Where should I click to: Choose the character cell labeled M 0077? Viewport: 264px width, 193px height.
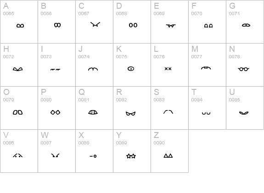(207, 65)
